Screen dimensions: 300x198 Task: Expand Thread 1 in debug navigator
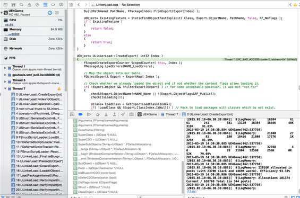(x=5, y=68)
